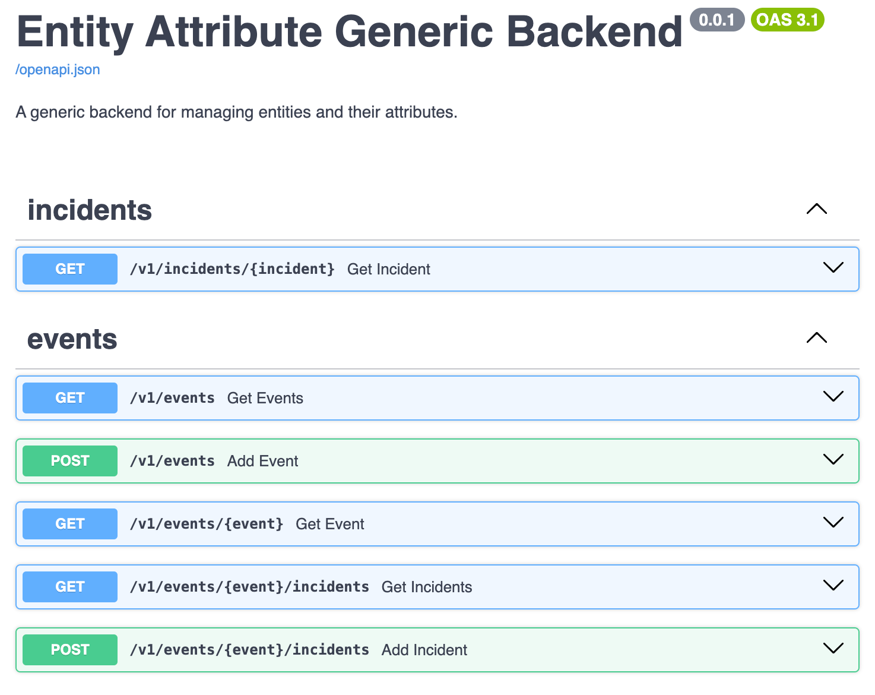The image size is (875, 695).
Task: Click the OAS 3.1 badge
Action: pyautogui.click(x=788, y=20)
